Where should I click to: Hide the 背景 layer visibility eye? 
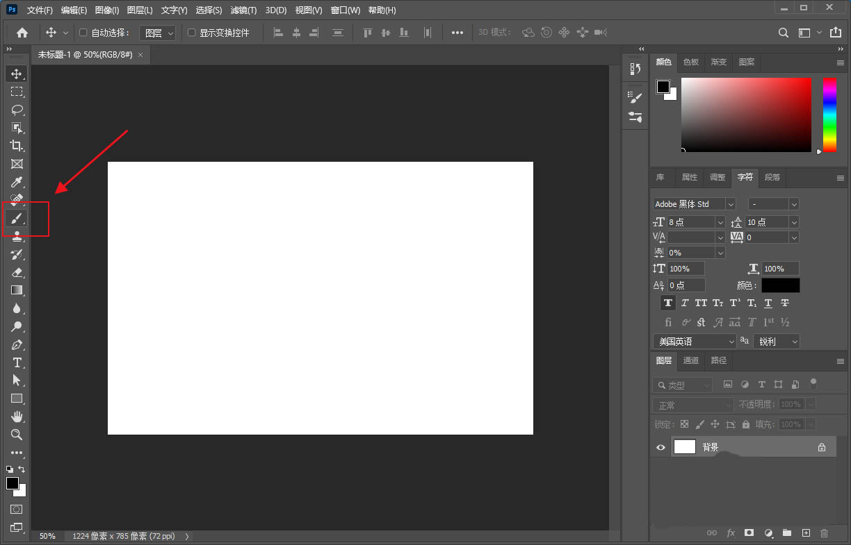point(660,448)
